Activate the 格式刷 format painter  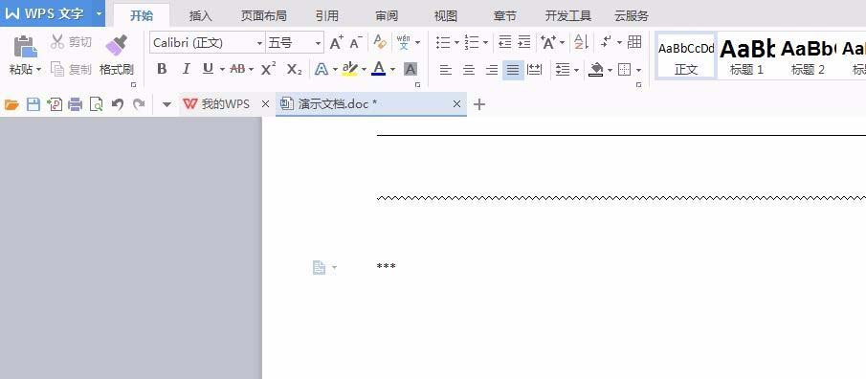pyautogui.click(x=117, y=56)
